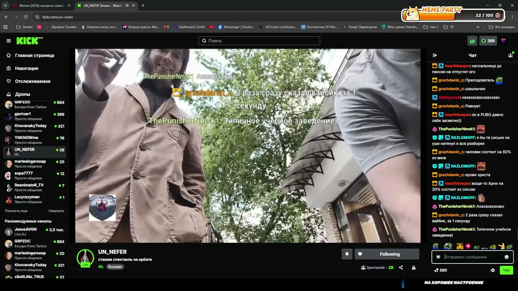The width and height of the screenshot is (518, 291).
Task: Open the Зрителей viewers count
Action: [377, 268]
